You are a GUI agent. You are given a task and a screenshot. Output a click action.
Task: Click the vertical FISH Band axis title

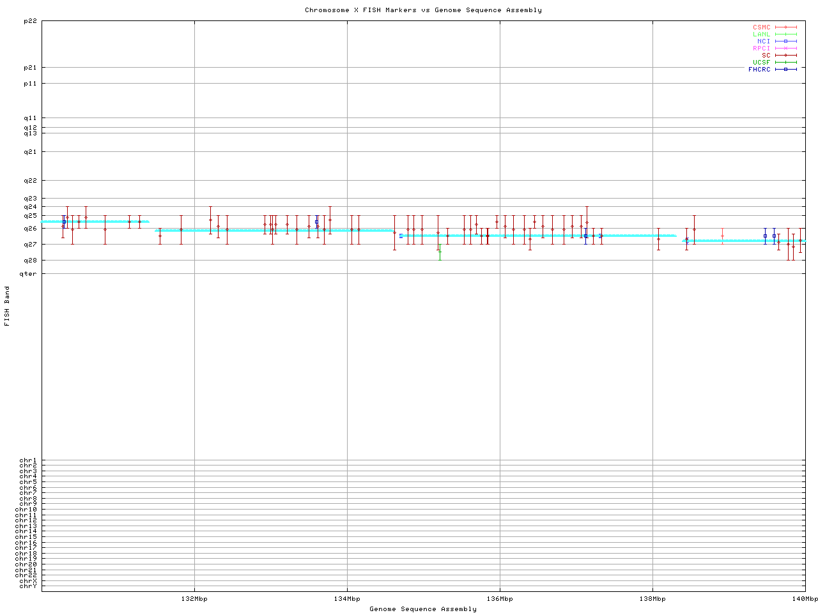point(8,306)
